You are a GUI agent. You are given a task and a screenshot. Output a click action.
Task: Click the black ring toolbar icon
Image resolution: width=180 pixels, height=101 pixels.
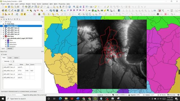point(158,14)
